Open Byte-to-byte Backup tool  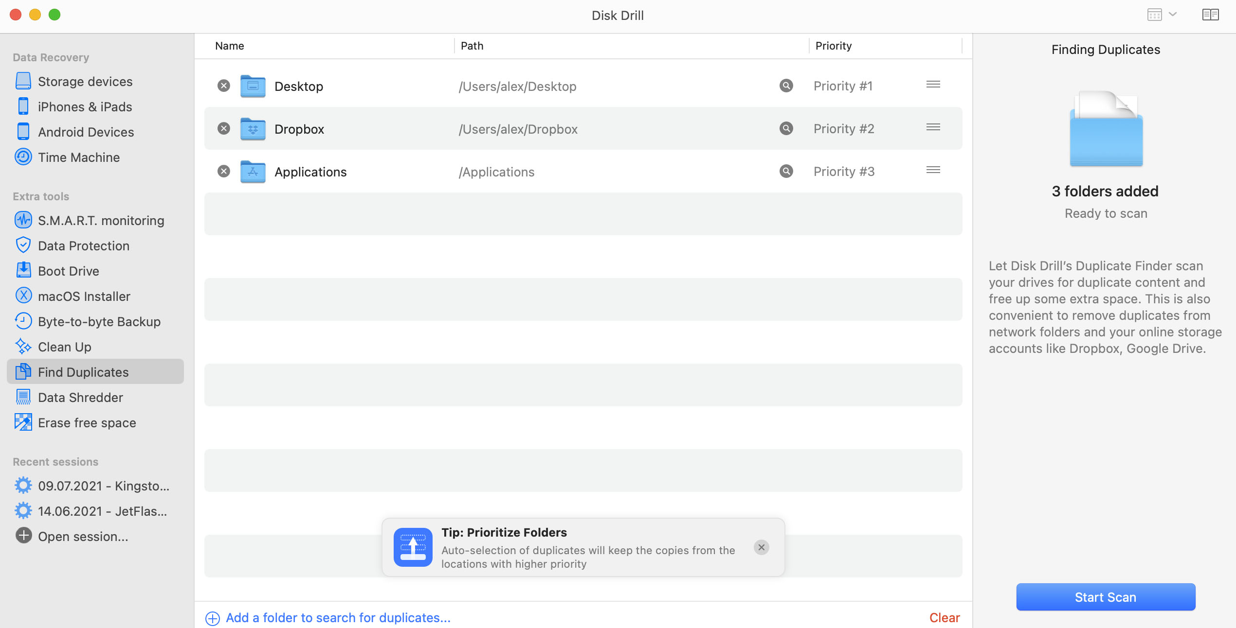(95, 322)
